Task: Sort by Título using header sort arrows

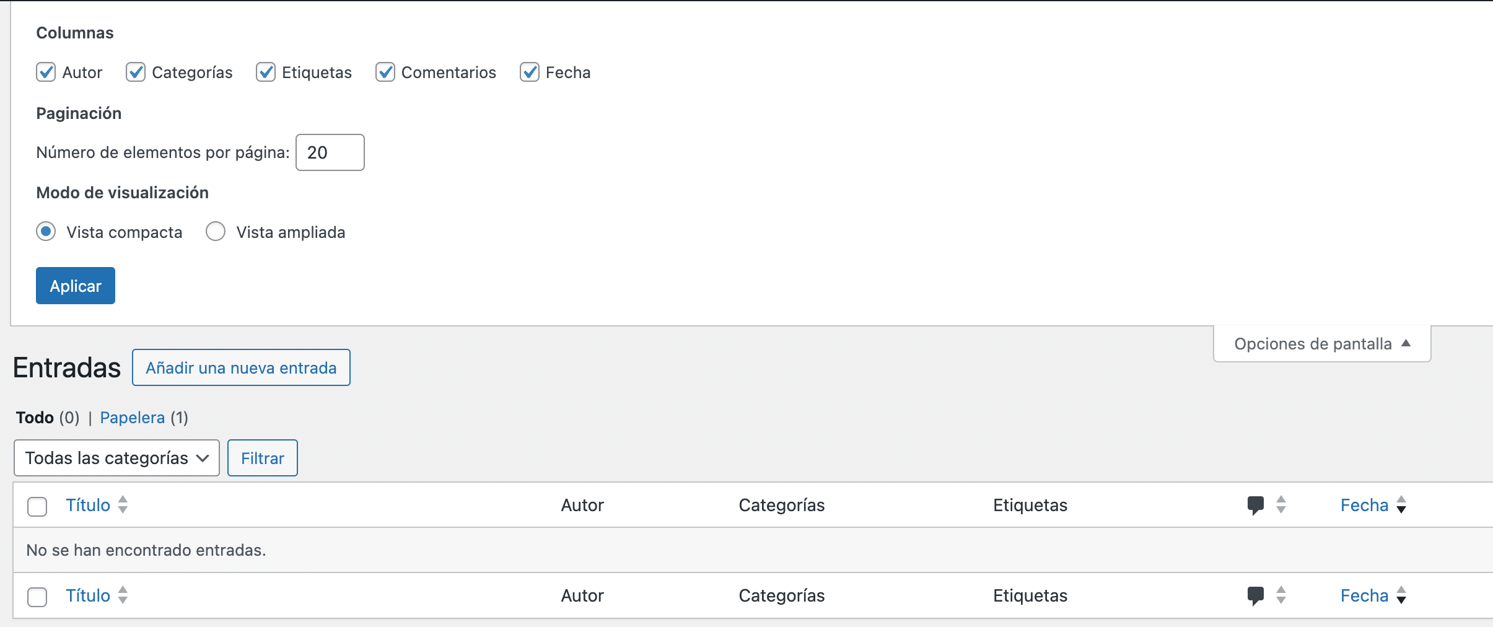Action: (x=123, y=505)
